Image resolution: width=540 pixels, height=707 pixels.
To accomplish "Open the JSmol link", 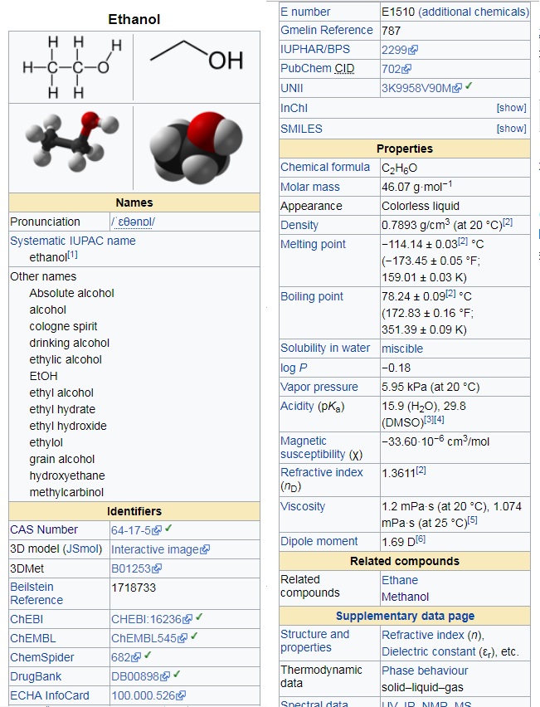I will [x=82, y=549].
